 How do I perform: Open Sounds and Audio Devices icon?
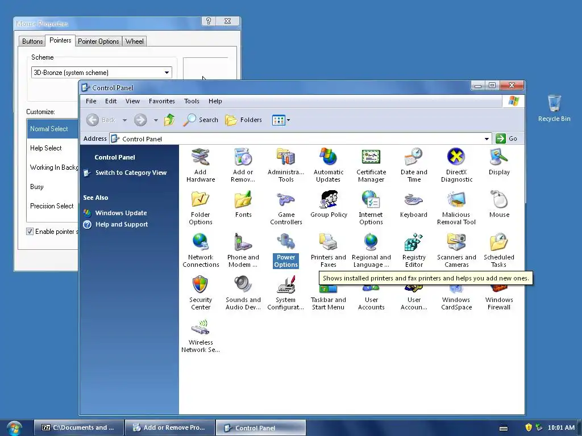[x=243, y=293]
